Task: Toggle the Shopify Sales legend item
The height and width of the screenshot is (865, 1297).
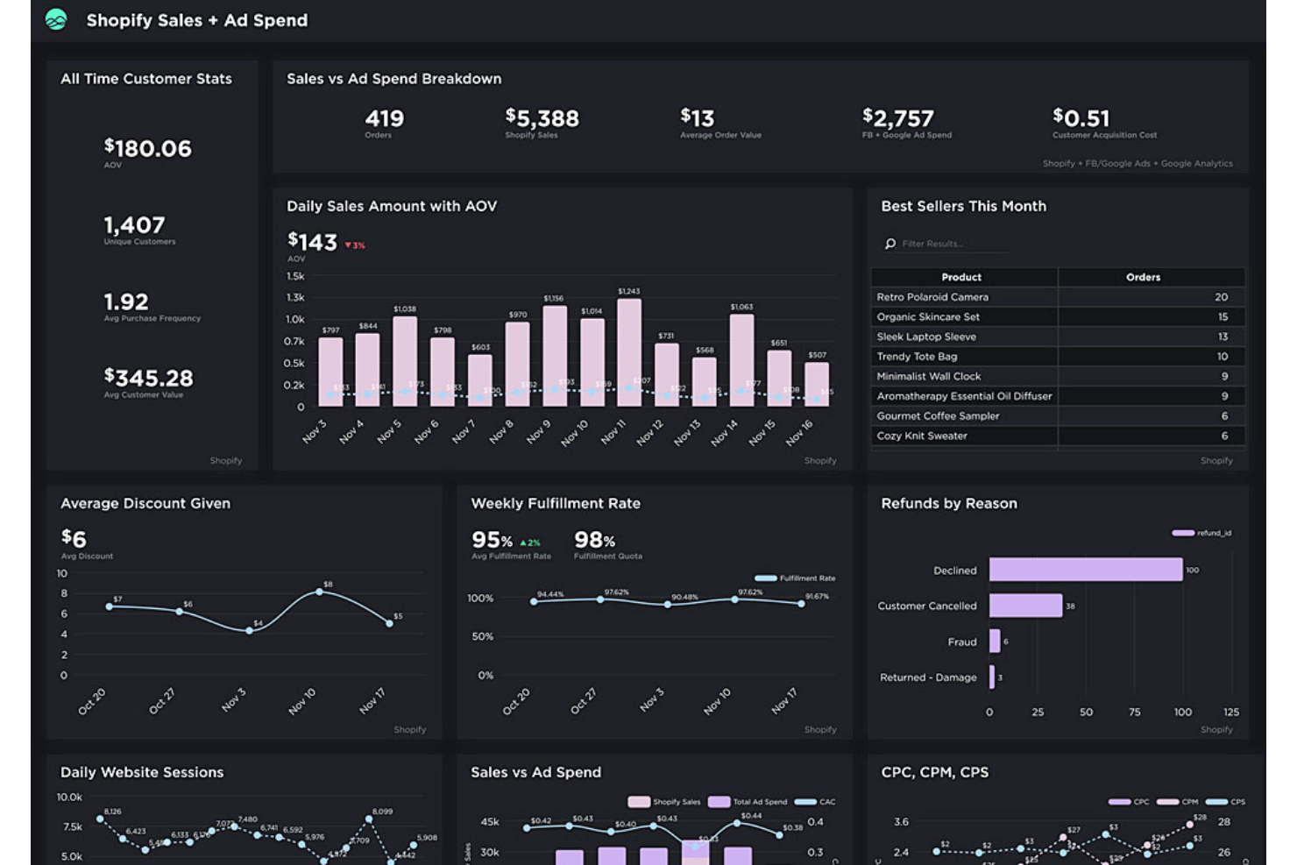Action: 664,802
